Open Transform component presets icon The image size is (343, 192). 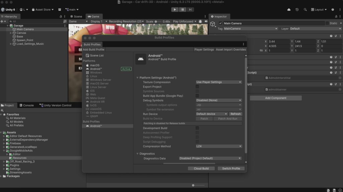pyautogui.click(x=336, y=36)
